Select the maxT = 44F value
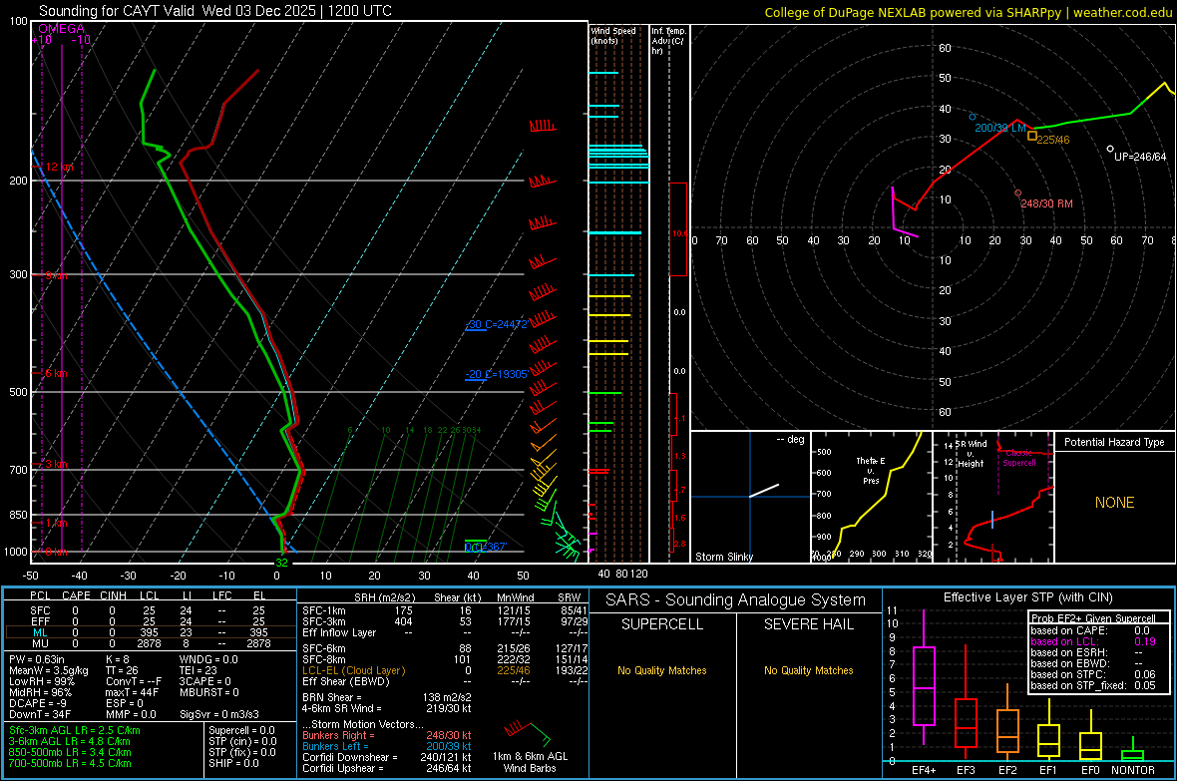This screenshot has width=1177, height=781. 132,692
